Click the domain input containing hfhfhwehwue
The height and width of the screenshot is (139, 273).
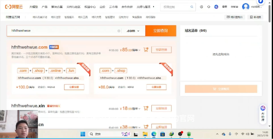coord(64,31)
